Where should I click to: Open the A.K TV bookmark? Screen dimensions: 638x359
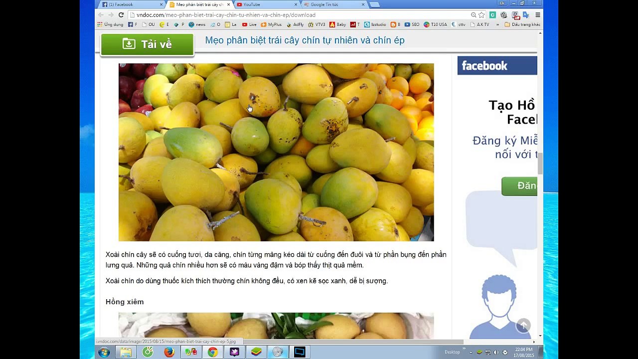pyautogui.click(x=479, y=24)
